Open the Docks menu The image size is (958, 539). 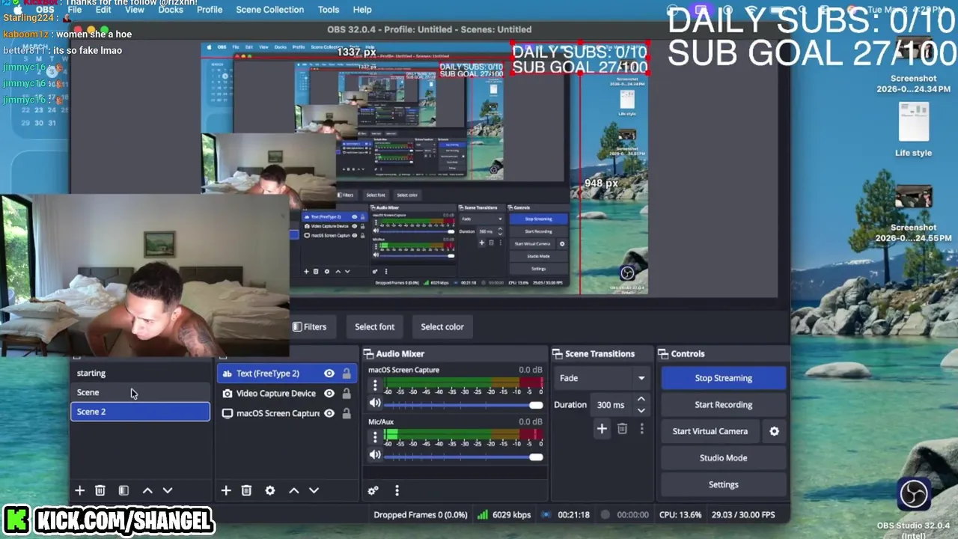(x=171, y=10)
